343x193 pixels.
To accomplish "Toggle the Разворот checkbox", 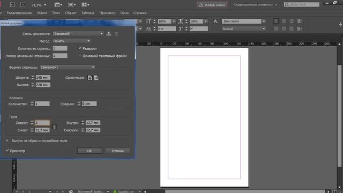I will [x=80, y=48].
